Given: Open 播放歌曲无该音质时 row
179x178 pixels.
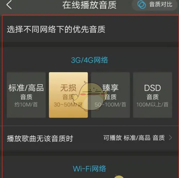Looking at the screenshot, I should pos(89,138).
